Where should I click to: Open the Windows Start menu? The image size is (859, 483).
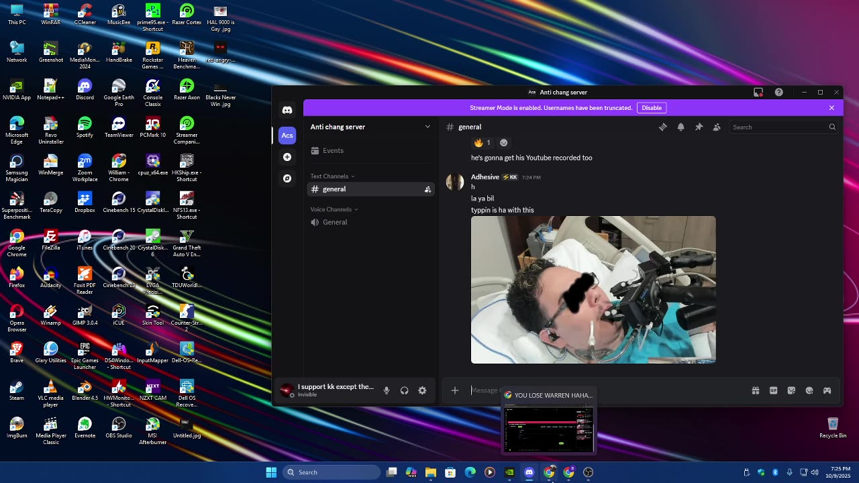(x=271, y=472)
